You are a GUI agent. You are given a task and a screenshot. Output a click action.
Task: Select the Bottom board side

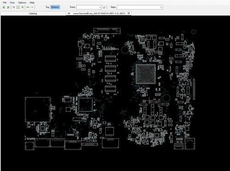55,7
